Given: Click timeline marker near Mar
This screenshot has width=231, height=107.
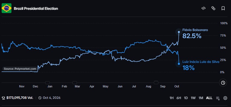Looking at the screenshot, I should pos(75,83).
